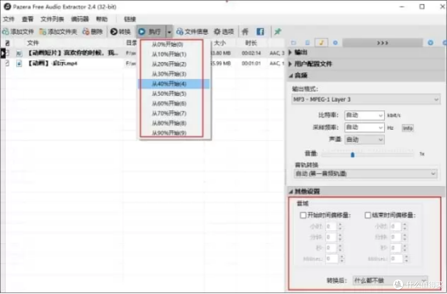Screen dimensions: 447x294
Task: Click the Info button beside sample rate
Action: point(408,128)
